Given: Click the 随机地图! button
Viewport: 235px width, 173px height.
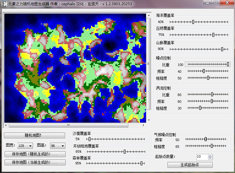Looking at the screenshot, I should [x=35, y=135].
